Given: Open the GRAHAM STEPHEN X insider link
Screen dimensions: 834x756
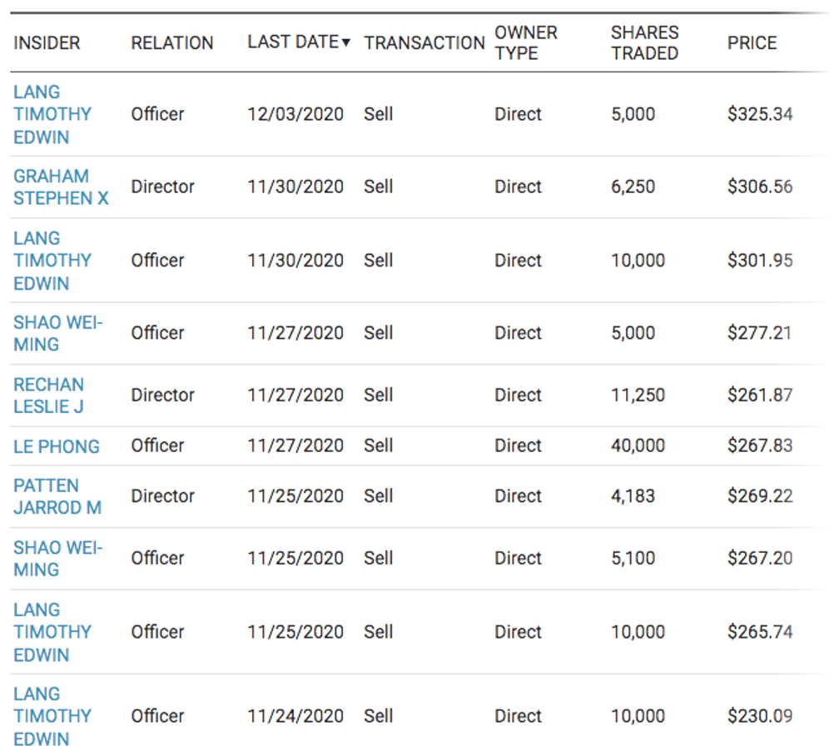Looking at the screenshot, I should click(x=61, y=187).
